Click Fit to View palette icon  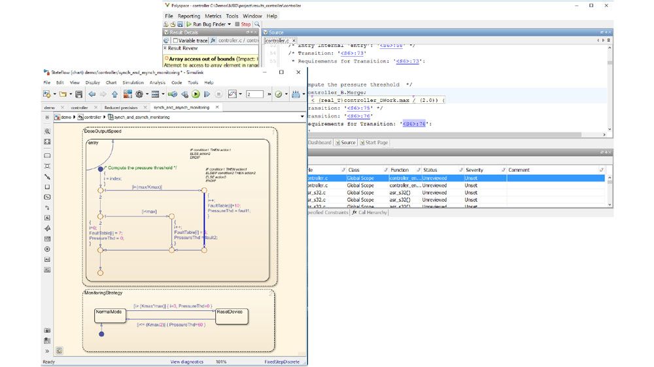(x=47, y=142)
